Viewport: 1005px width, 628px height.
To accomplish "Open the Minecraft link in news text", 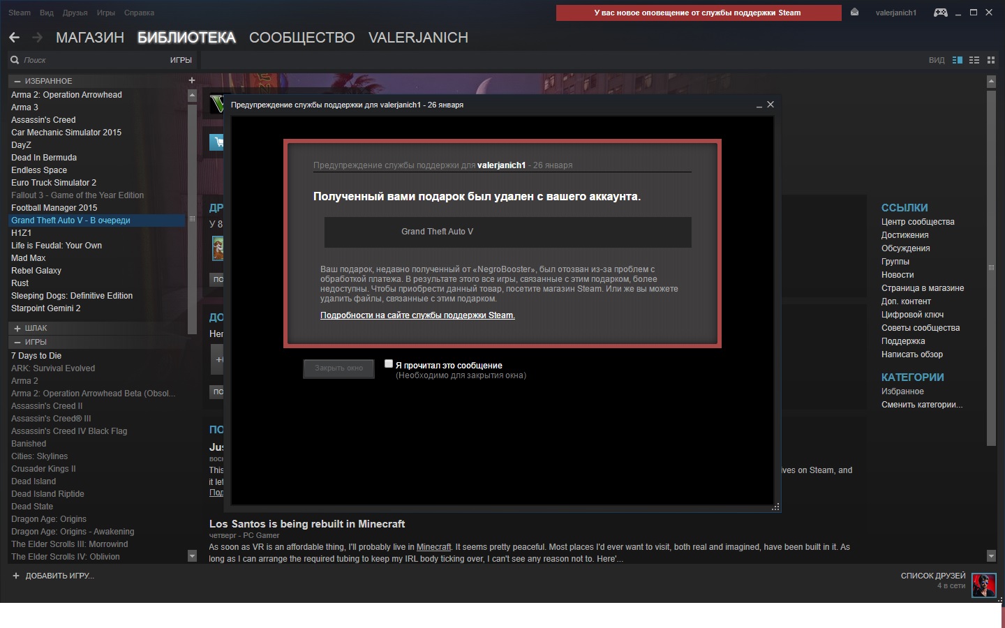I will point(434,547).
